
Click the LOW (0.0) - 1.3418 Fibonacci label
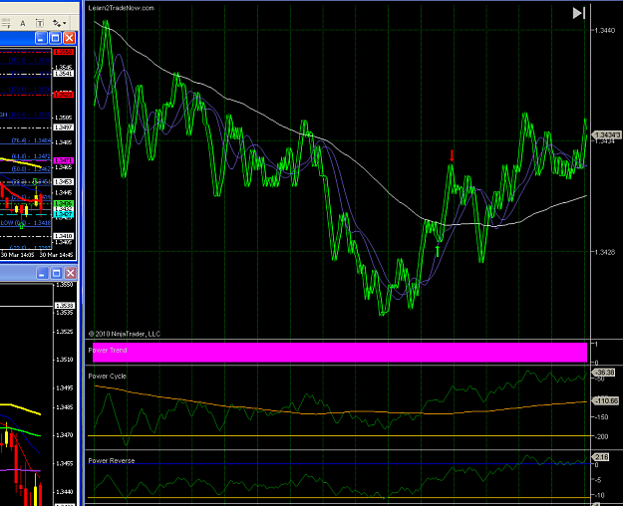(x=26, y=223)
